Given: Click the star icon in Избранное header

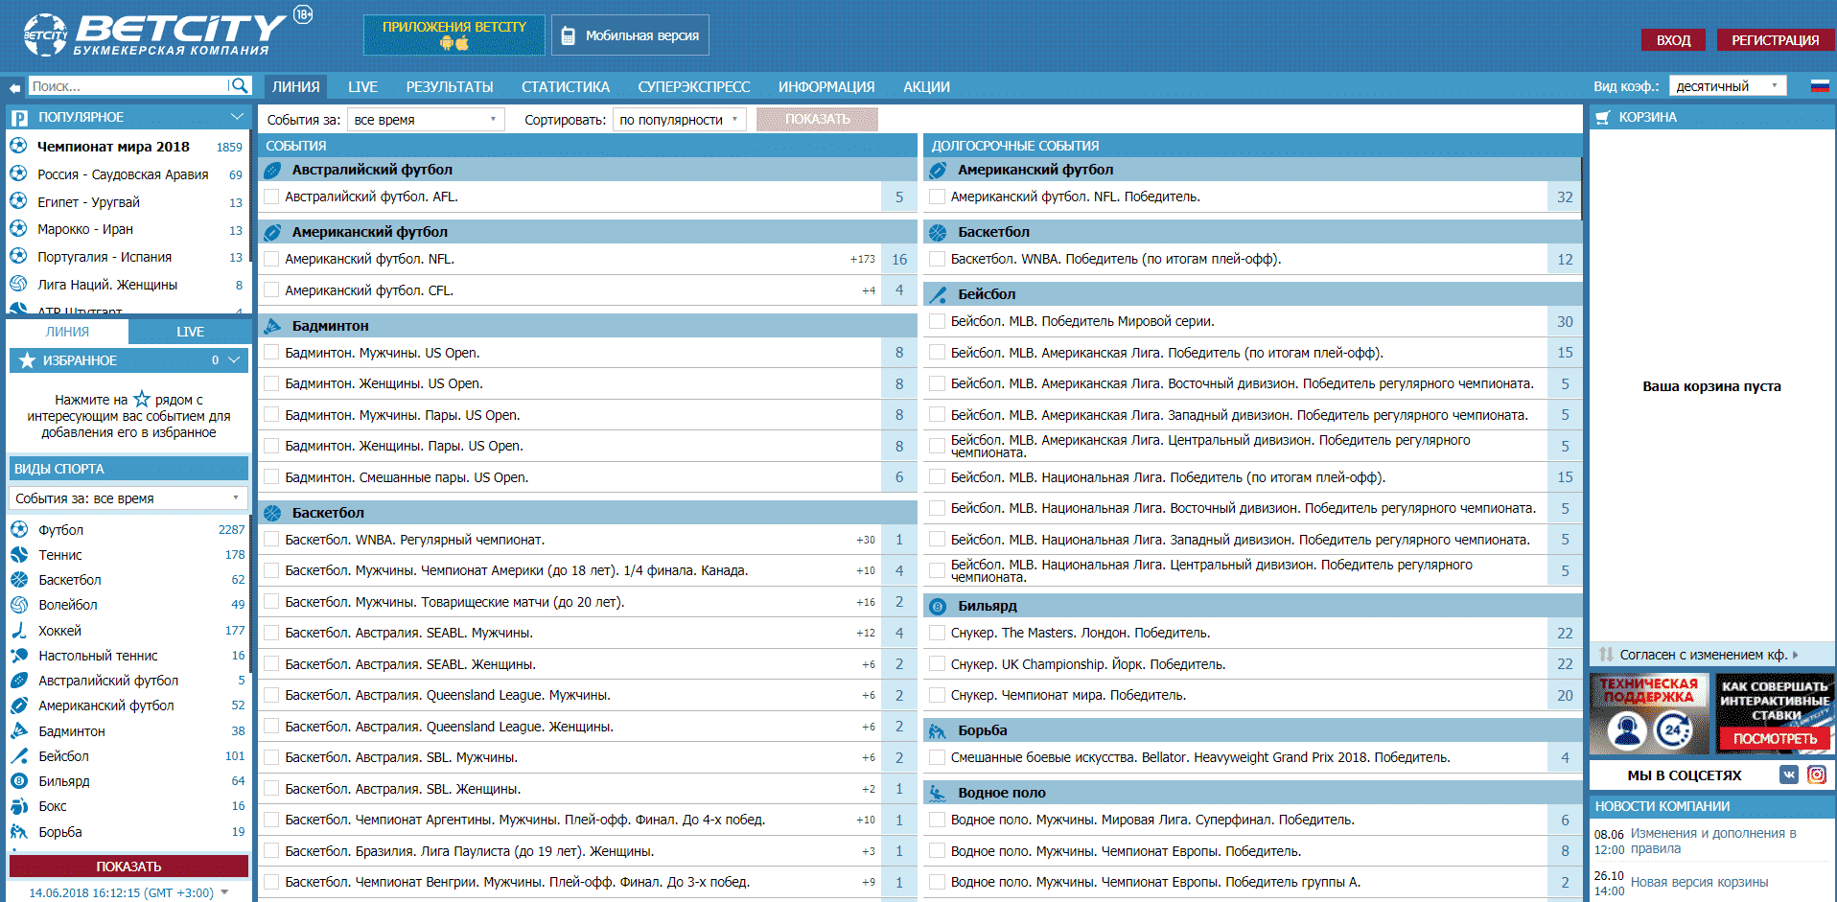Looking at the screenshot, I should click(27, 360).
